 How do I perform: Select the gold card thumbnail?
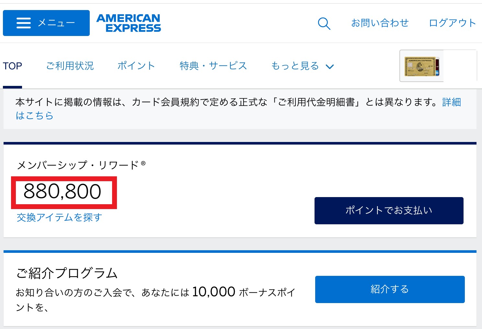point(422,66)
